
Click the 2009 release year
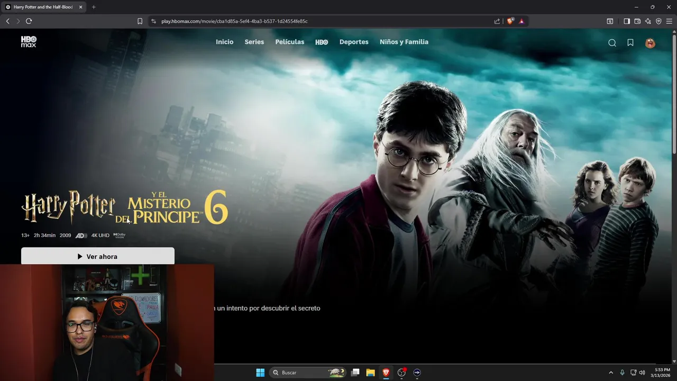pyautogui.click(x=65, y=235)
